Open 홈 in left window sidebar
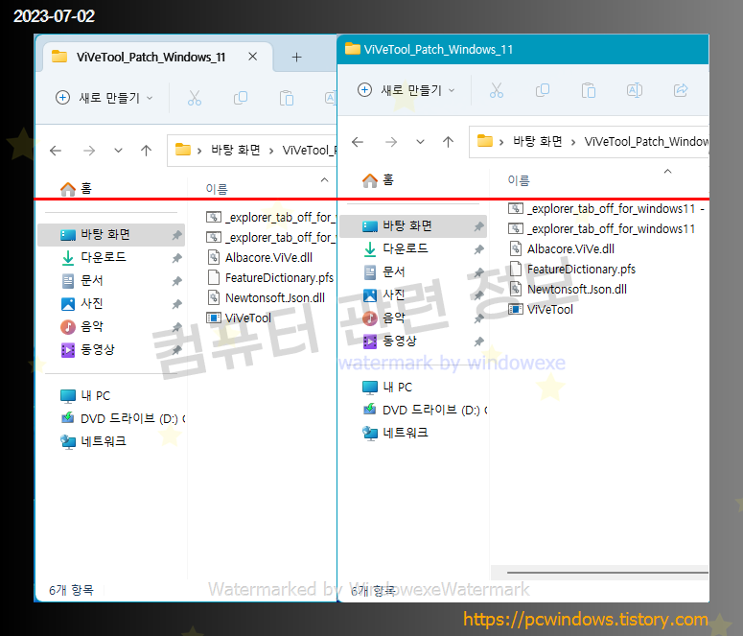The image size is (743, 636). point(76,189)
